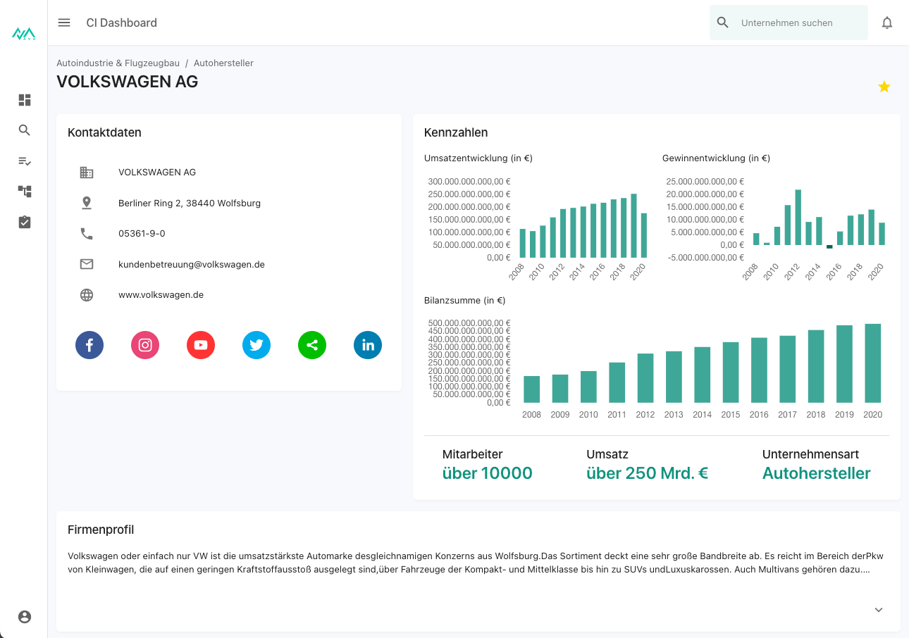
Task: Open Volkswagen Facebook page
Action: point(89,345)
